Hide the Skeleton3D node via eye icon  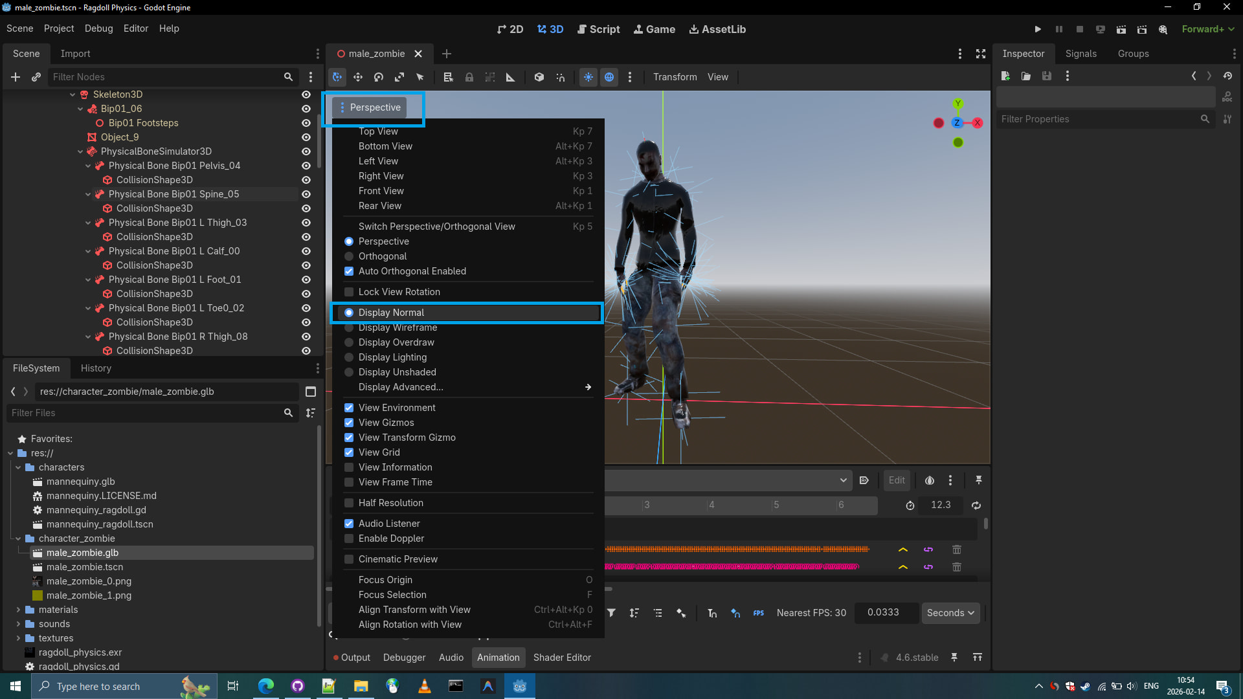point(306,94)
